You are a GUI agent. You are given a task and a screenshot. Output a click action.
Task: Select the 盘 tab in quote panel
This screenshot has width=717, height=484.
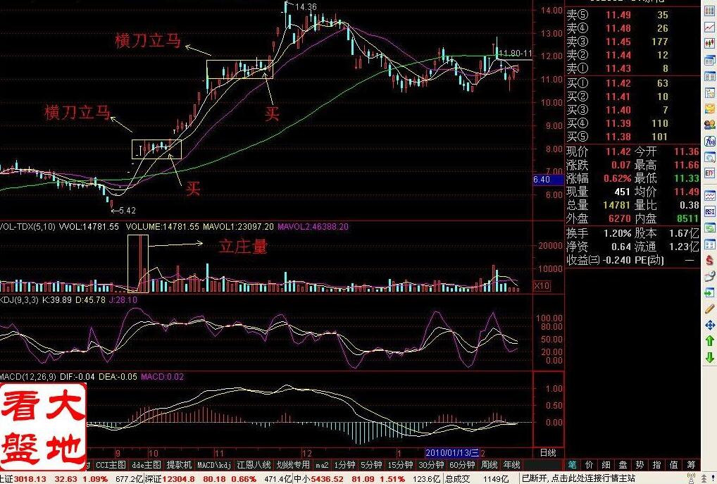[623, 465]
